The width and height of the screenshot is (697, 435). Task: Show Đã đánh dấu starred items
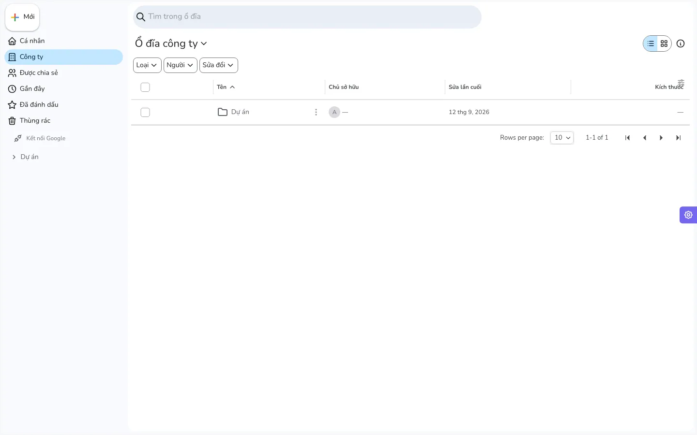[x=63, y=105]
